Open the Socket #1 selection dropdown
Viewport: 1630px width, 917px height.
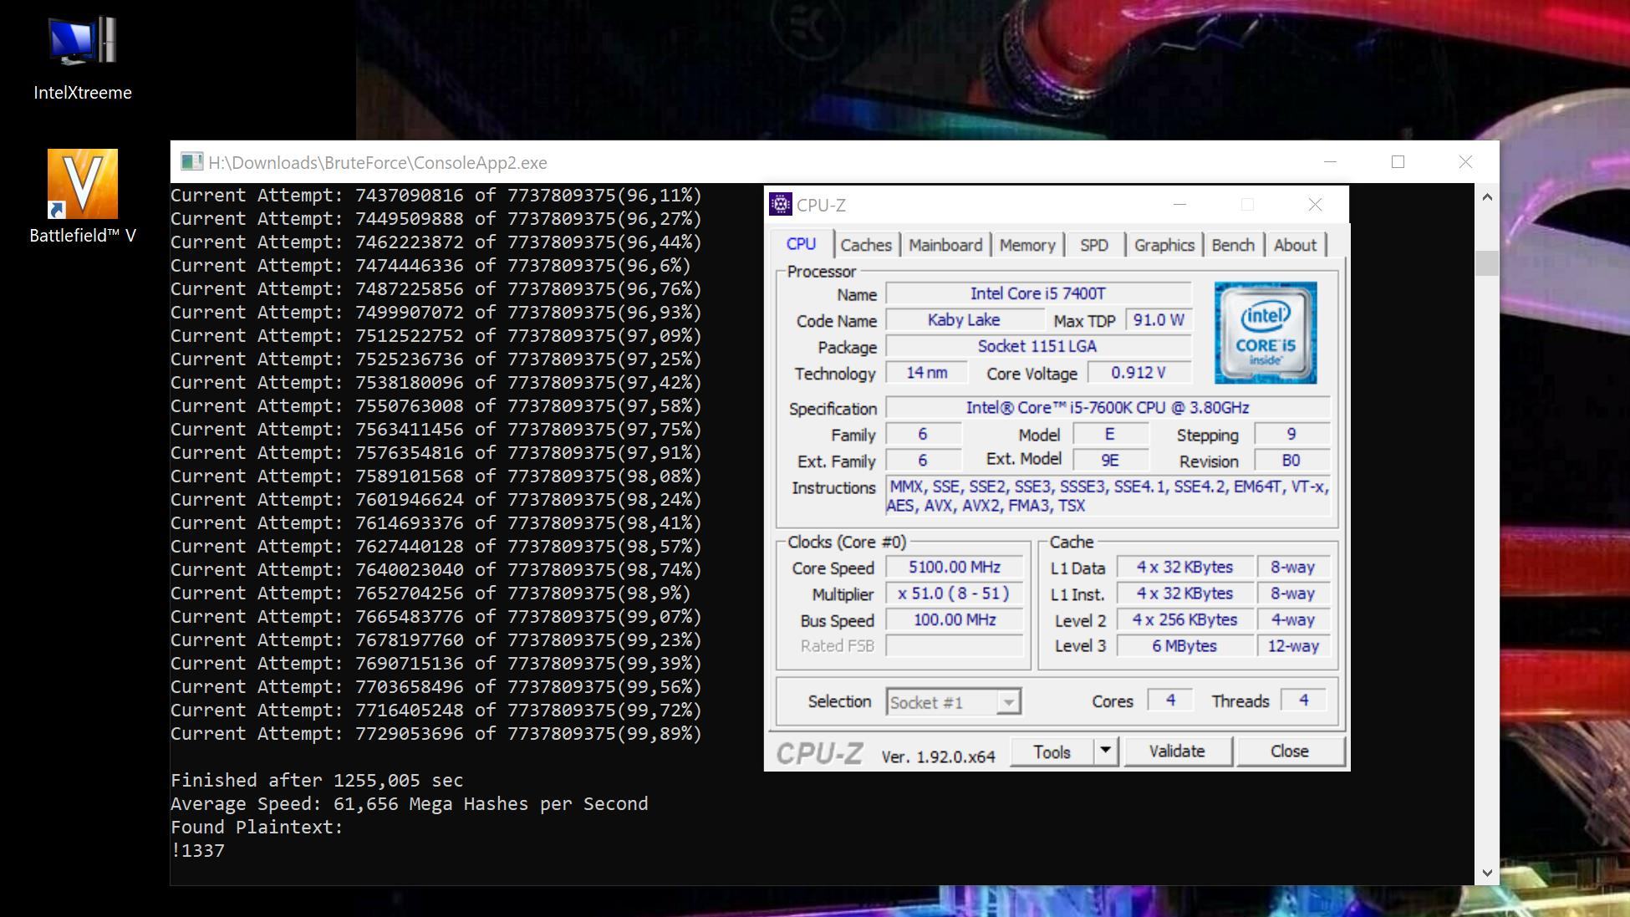pyautogui.click(x=1008, y=702)
